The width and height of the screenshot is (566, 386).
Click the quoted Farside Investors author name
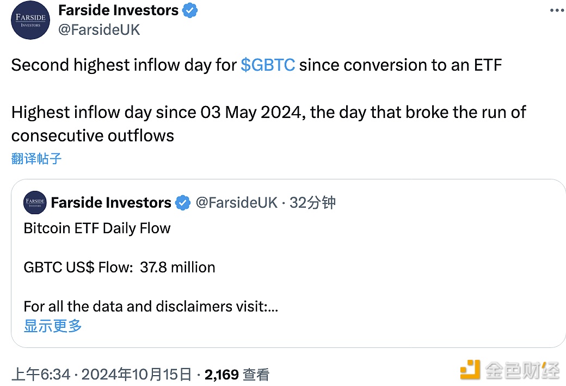[111, 203]
